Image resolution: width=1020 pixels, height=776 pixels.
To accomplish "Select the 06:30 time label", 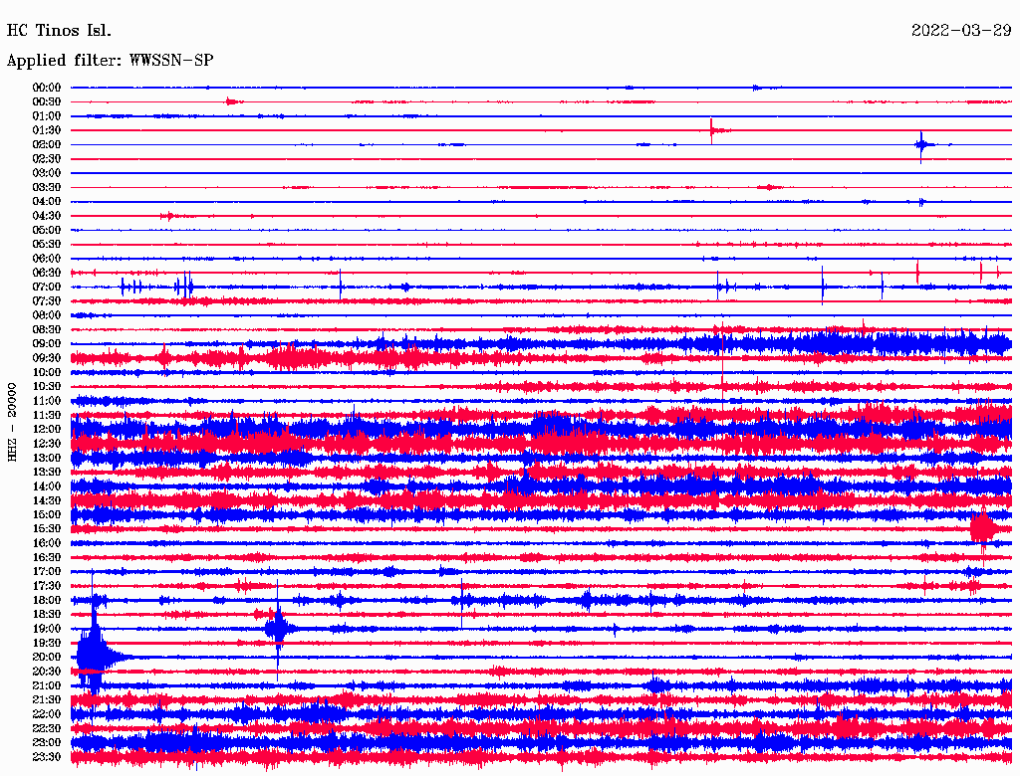I will pyautogui.click(x=47, y=273).
